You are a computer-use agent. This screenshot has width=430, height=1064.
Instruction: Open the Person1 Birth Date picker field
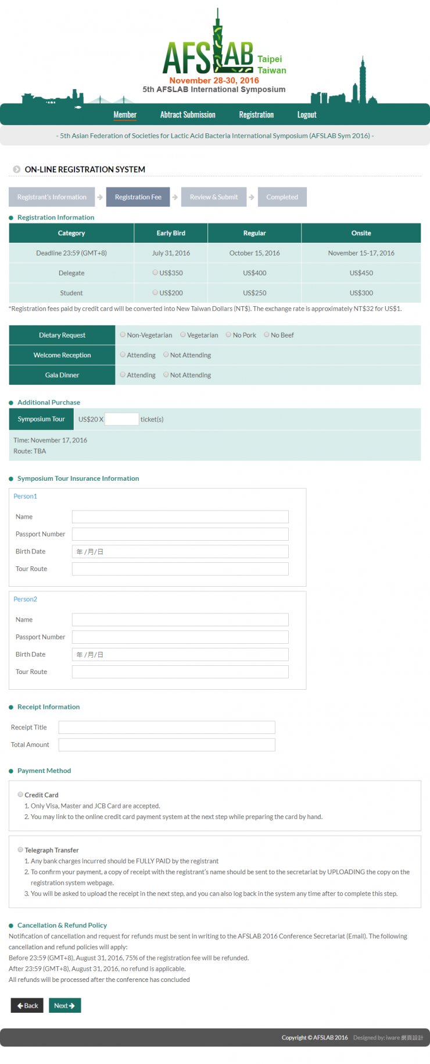(x=180, y=552)
